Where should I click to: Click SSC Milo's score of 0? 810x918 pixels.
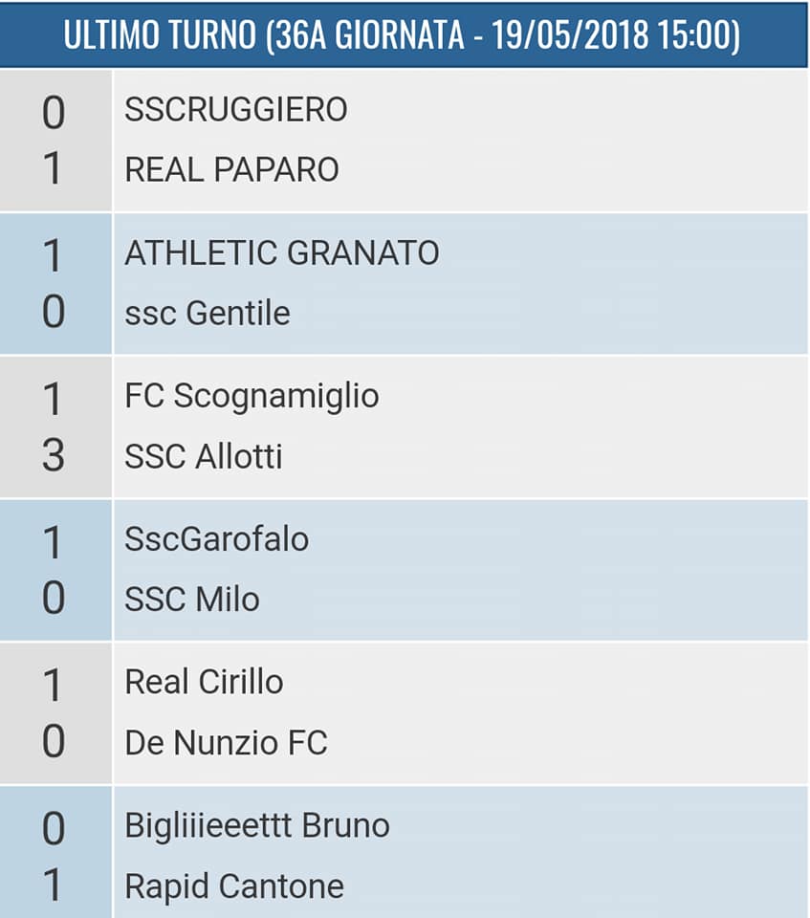54,600
